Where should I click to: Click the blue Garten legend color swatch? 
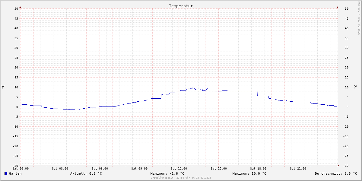tap(6, 173)
